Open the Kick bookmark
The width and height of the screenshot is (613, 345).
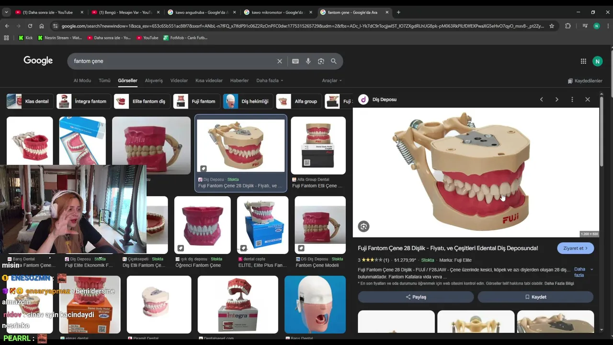point(25,37)
